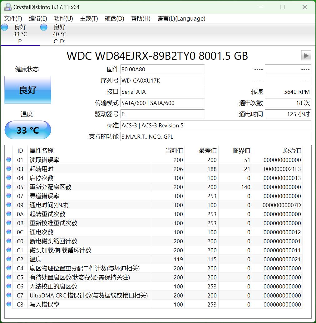The image size is (316, 323).
Task: Click the health indicator icon above drive E:
Action: (x=4, y=27)
